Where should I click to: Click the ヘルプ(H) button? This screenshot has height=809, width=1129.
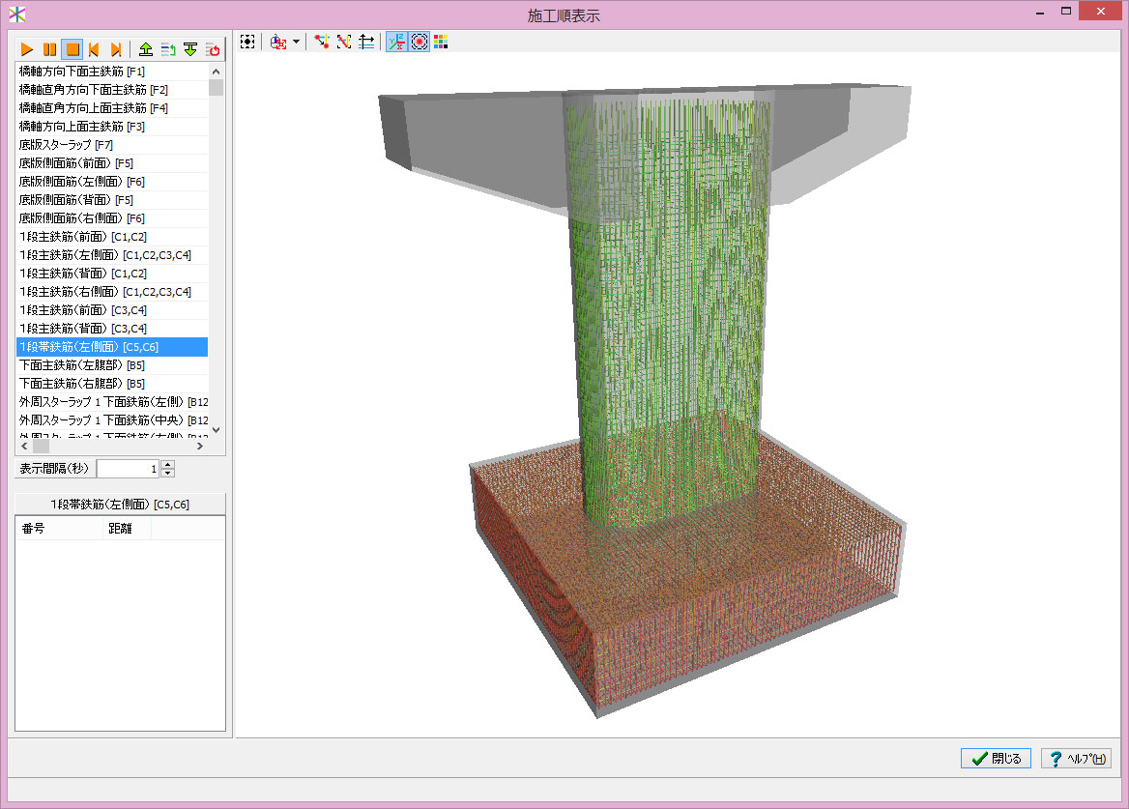click(1075, 759)
